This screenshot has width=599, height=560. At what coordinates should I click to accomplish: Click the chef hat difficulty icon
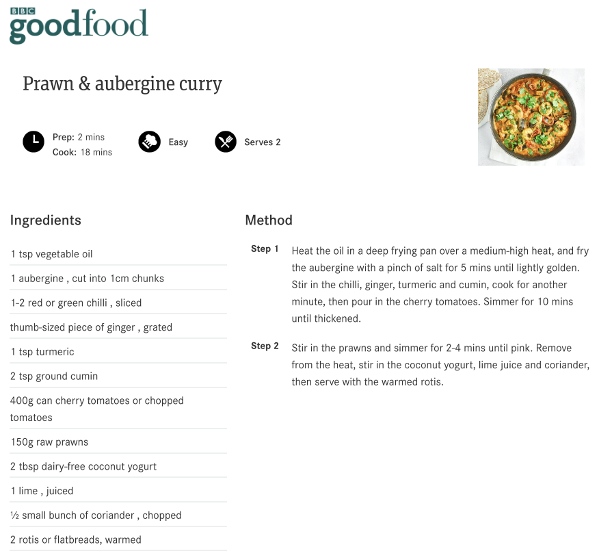149,142
